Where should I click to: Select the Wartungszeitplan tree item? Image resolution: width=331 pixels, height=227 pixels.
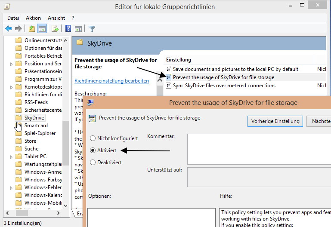[x=43, y=164]
